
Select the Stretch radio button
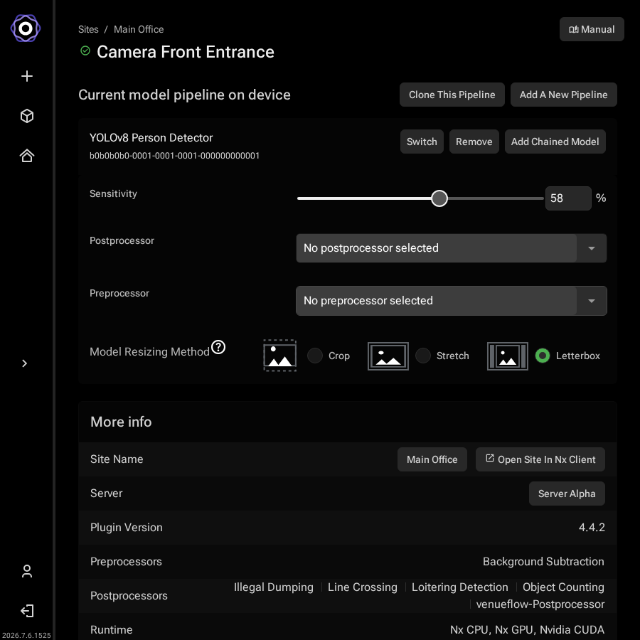pos(423,356)
